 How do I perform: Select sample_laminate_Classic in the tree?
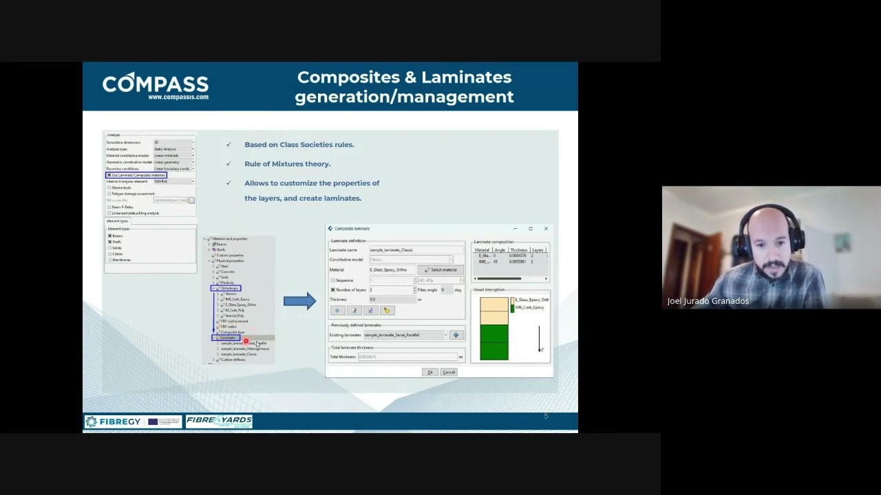click(x=239, y=354)
